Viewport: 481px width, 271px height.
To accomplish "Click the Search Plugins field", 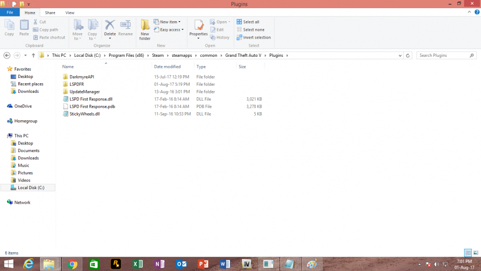I will coord(443,55).
